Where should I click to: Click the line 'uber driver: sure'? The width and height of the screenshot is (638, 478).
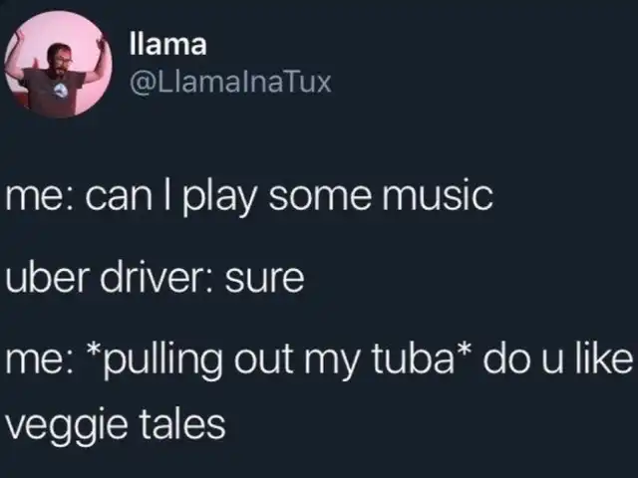point(155,278)
